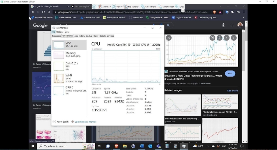Click Switch Screen in the viewer toolbar
The width and height of the screenshot is (277, 150).
point(166,6)
